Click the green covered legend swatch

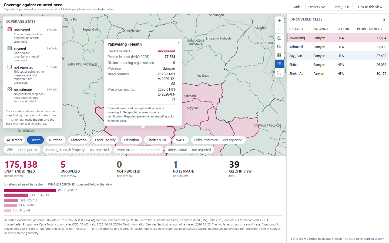9,48
